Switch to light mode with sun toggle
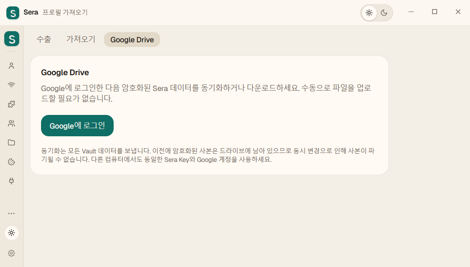Image resolution: width=470 pixels, height=267 pixels. coord(369,13)
